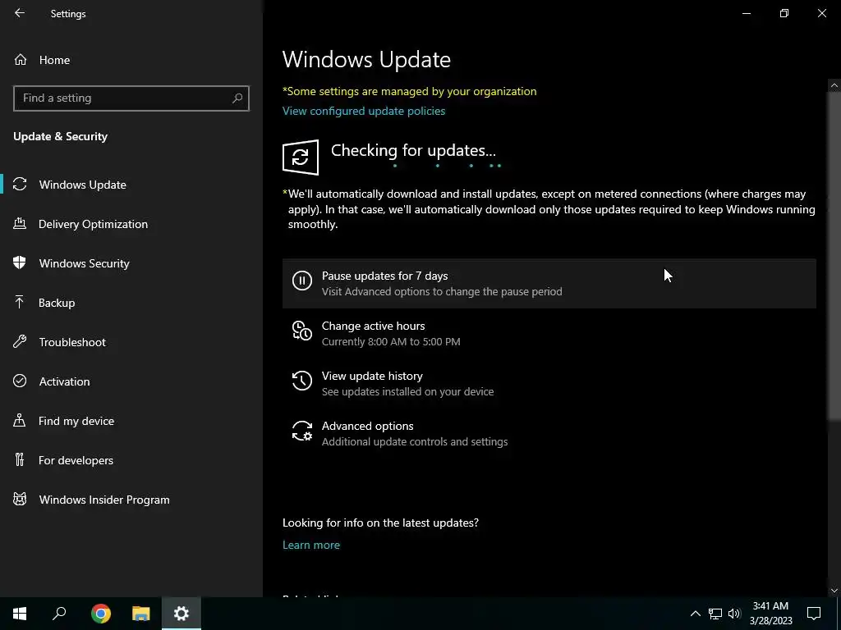This screenshot has height=630, width=841.
Task: Click the 'Update & Security' heading
Action: coord(60,136)
